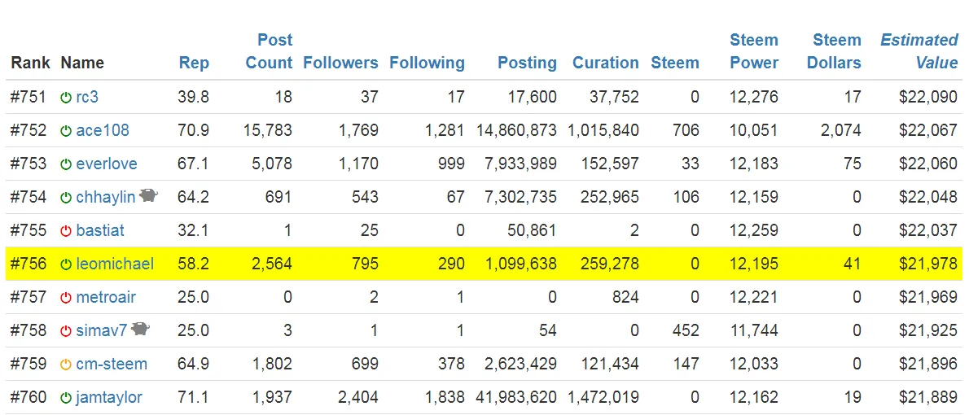969x415 pixels.
Task: Click steem dollars value 2,074
Action: [x=841, y=131]
